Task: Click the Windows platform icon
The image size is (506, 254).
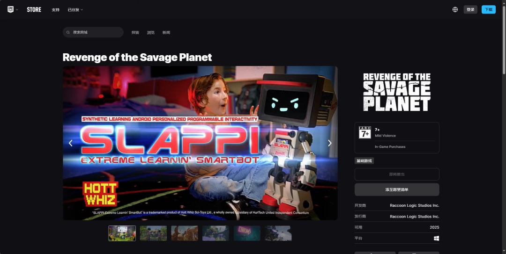Action: click(436, 238)
